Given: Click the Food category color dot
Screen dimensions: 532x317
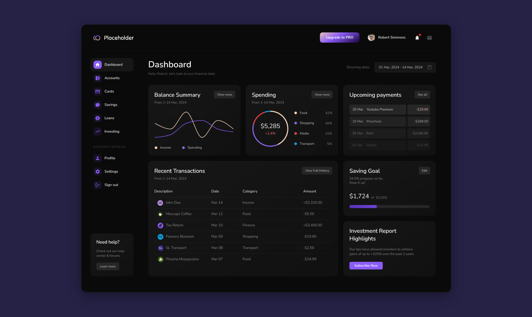Looking at the screenshot, I should (296, 113).
